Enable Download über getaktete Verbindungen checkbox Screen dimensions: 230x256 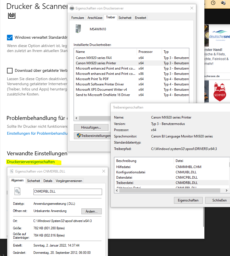click(10, 70)
